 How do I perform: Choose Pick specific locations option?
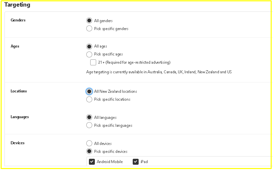[x=89, y=99]
